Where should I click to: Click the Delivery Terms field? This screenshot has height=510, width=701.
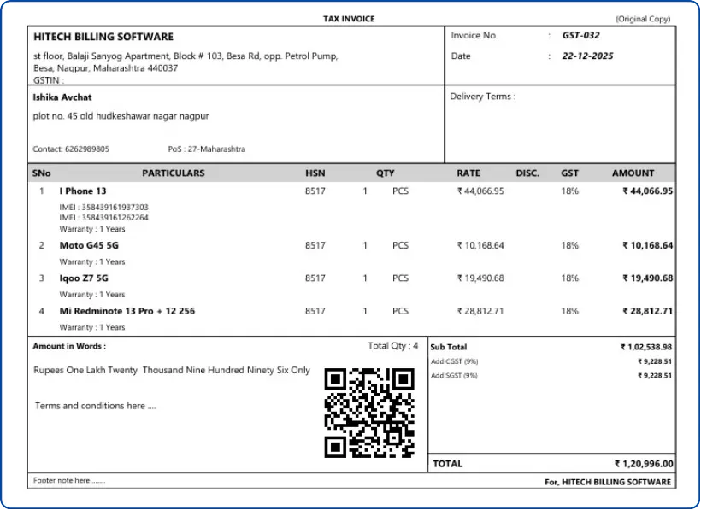(483, 97)
